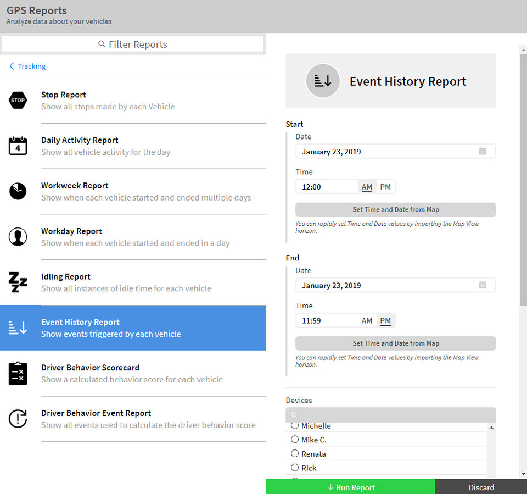Click the Driver Behavior Scorecard clipboard icon
Viewport: 527px width, 494px height.
pos(18,373)
